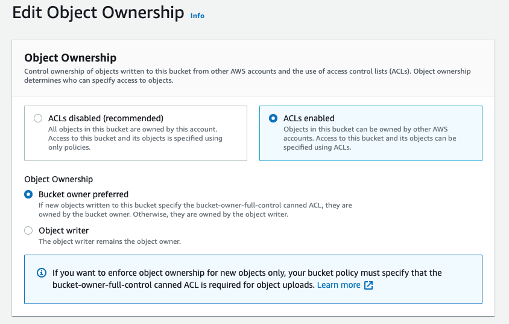Click the Object Ownership label above the ownership options

58,179
